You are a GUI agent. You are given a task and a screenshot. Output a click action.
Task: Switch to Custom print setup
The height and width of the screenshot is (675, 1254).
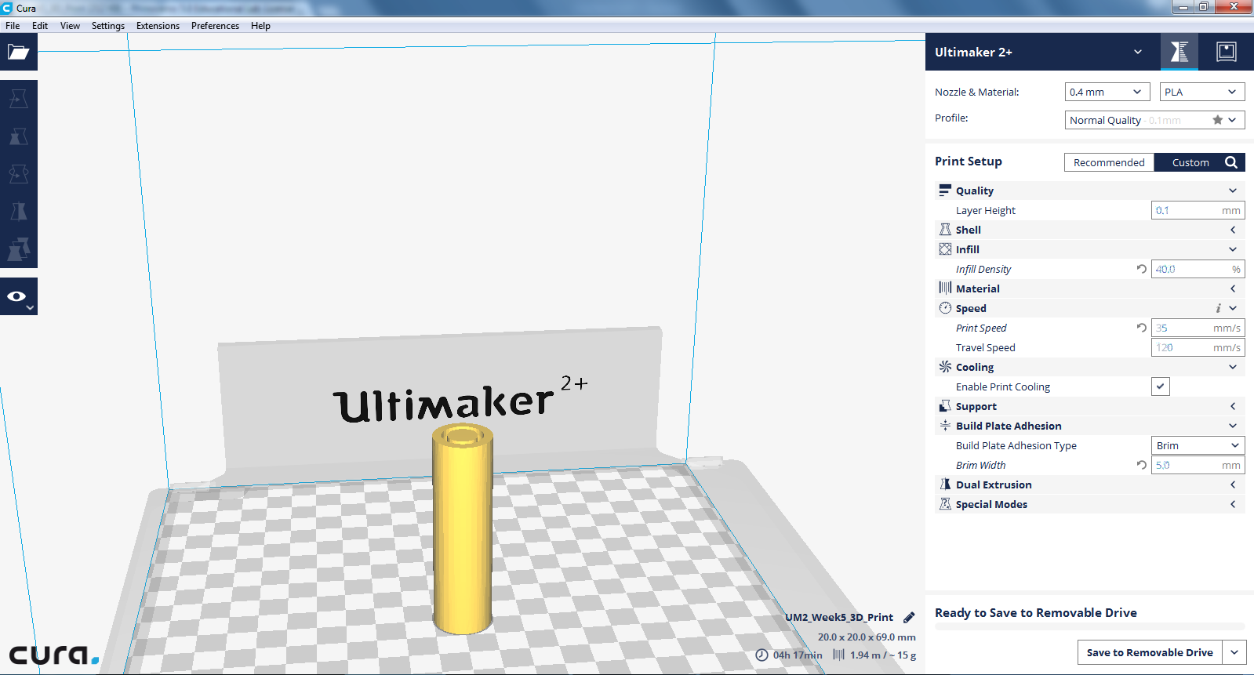point(1190,162)
